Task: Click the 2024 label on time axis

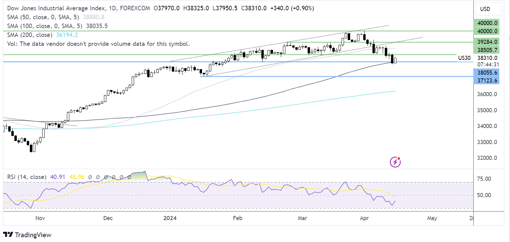Action: (x=169, y=218)
